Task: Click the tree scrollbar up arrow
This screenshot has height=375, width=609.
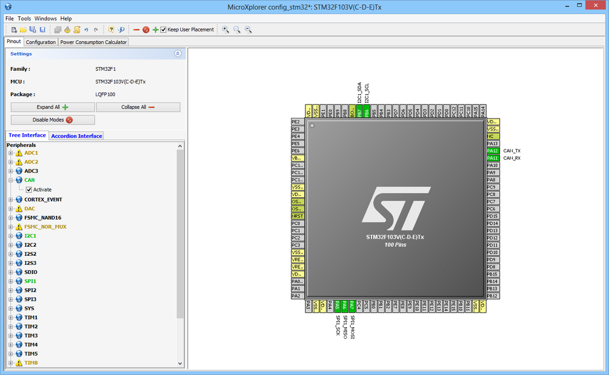Action: (180, 146)
